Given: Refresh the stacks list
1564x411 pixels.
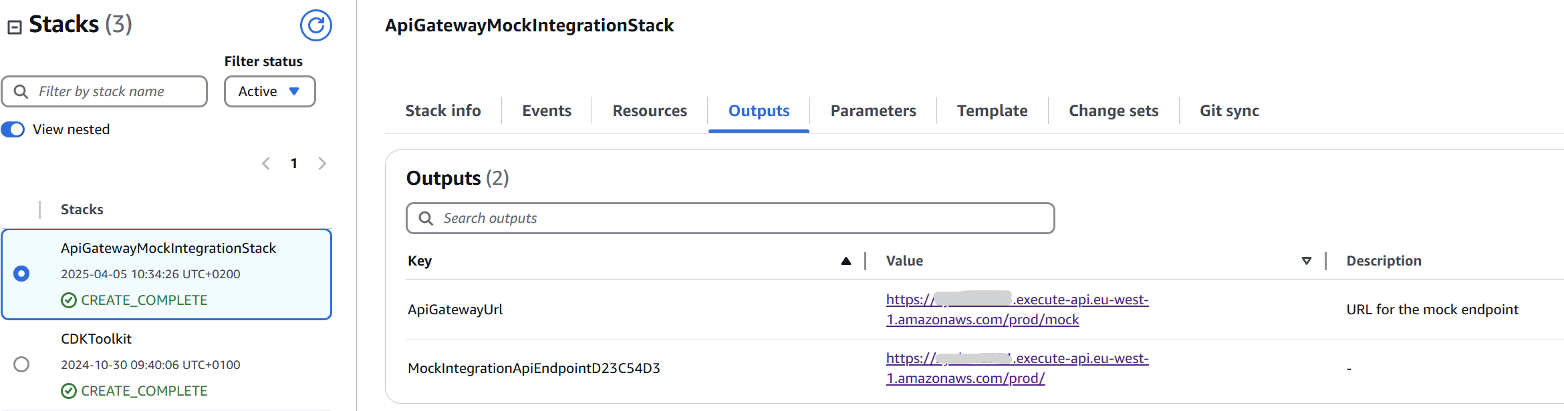Looking at the screenshot, I should point(315,25).
